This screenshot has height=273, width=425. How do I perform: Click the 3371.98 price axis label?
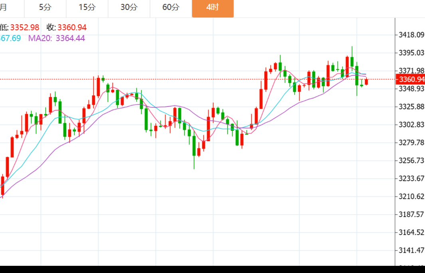pos(411,71)
